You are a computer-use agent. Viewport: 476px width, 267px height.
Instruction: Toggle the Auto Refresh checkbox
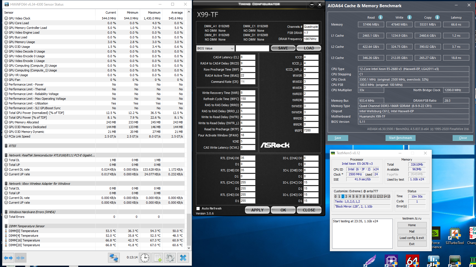pos(198,208)
